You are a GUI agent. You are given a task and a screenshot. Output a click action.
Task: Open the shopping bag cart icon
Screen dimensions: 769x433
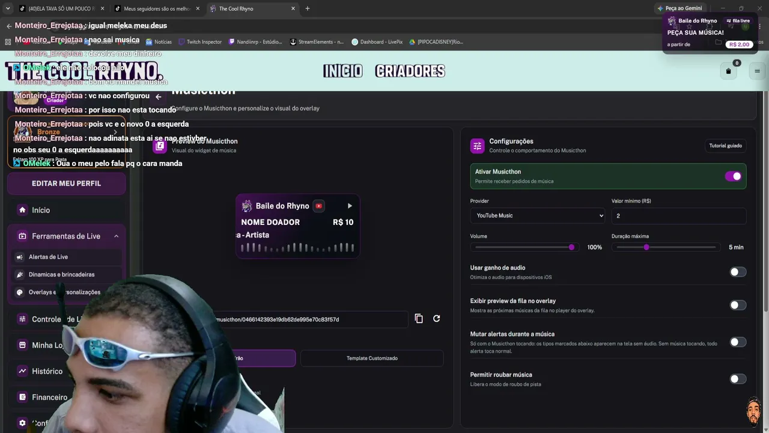tap(728, 71)
